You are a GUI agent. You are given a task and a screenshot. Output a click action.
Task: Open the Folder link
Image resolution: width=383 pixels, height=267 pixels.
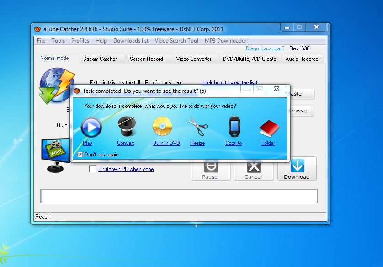pyautogui.click(x=268, y=143)
